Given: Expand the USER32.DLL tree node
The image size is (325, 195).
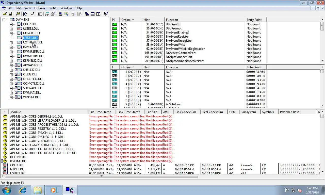Looking at the screenshot, I should pyautogui.click(x=11, y=29).
